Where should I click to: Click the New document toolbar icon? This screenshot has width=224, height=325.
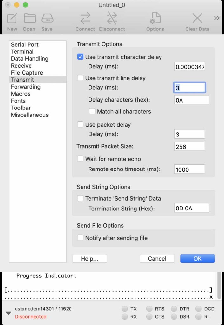(x=12, y=18)
